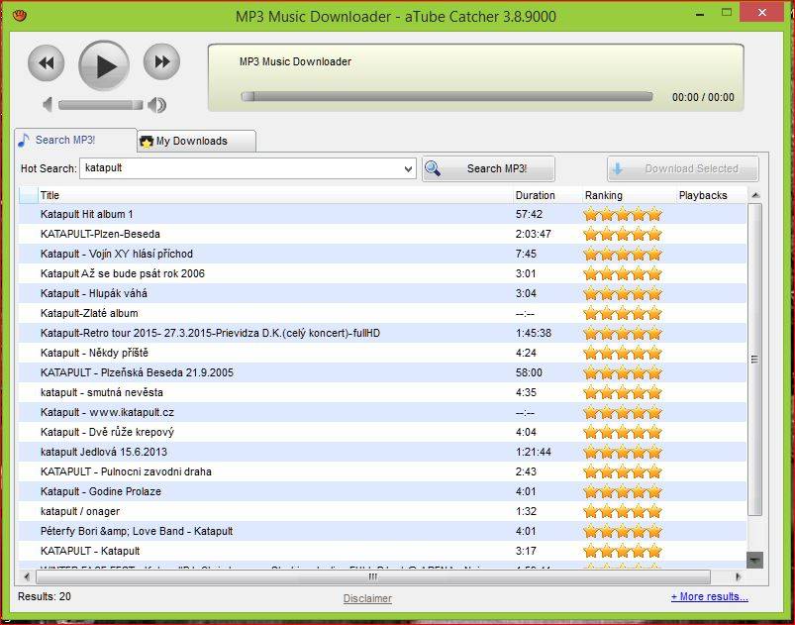Select the Katapult-Retro tour 2015 row
The height and width of the screenshot is (625, 795).
pos(382,333)
